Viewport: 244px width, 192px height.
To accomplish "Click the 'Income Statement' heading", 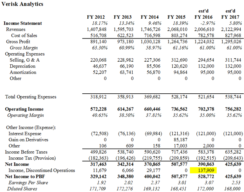I will pyautogui.click(x=23, y=23).
